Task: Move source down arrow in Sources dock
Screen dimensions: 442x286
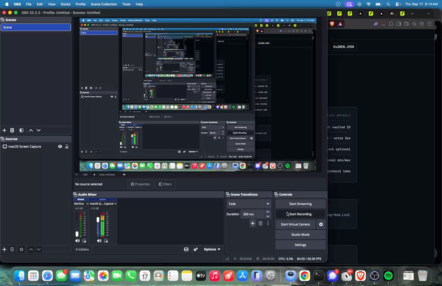Action: (x=39, y=249)
